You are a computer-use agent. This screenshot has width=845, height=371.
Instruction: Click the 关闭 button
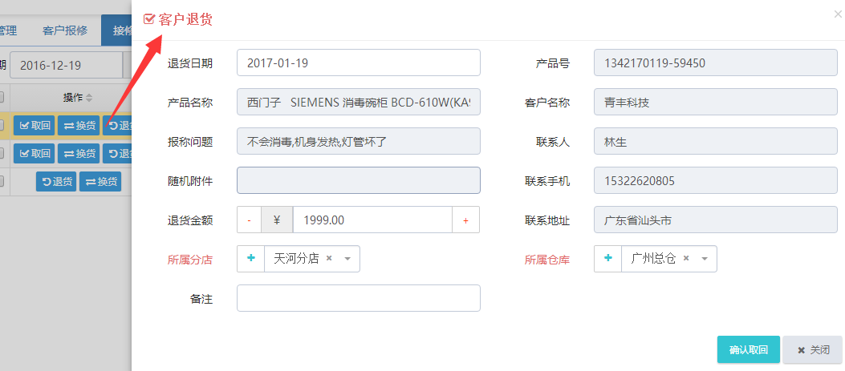(813, 349)
